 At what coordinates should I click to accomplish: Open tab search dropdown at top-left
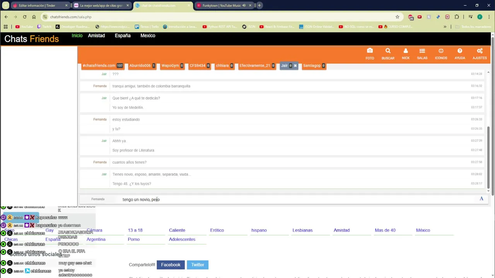pos(5,5)
